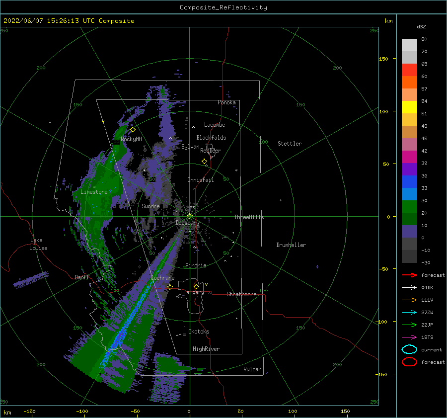The width and height of the screenshot is (447, 418).
Task: Click the Vulcan town label
Action: (x=253, y=369)
